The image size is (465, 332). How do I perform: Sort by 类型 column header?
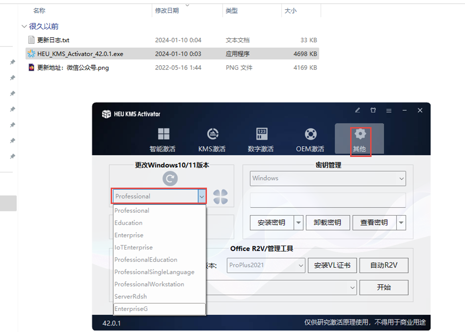coord(232,11)
